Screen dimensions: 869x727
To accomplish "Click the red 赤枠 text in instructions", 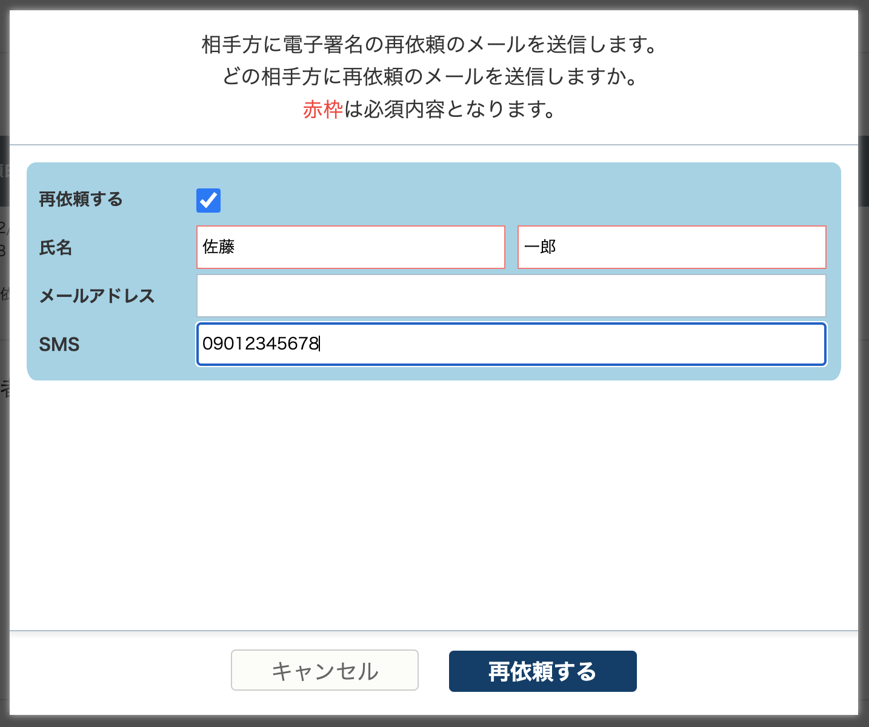I will [322, 110].
